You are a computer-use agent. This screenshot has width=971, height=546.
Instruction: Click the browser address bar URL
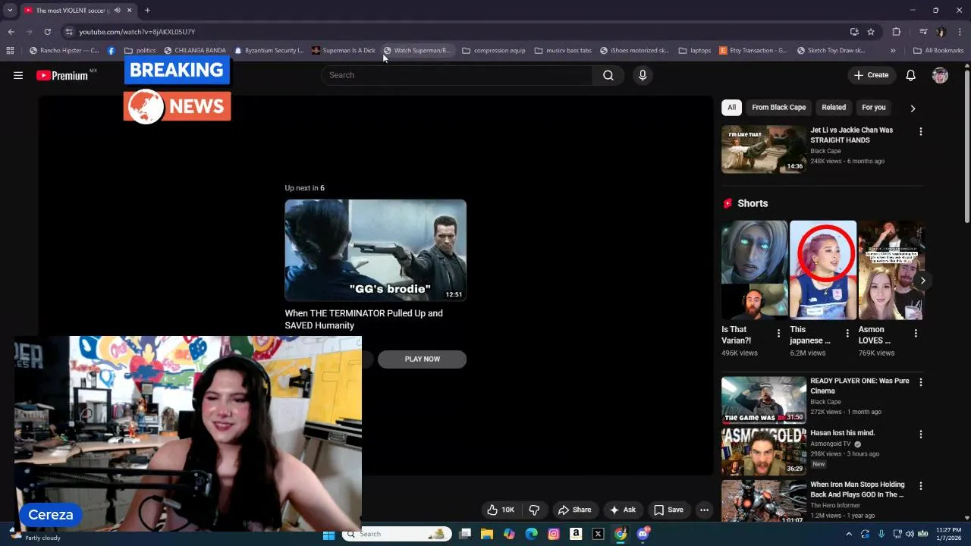pyautogui.click(x=137, y=32)
